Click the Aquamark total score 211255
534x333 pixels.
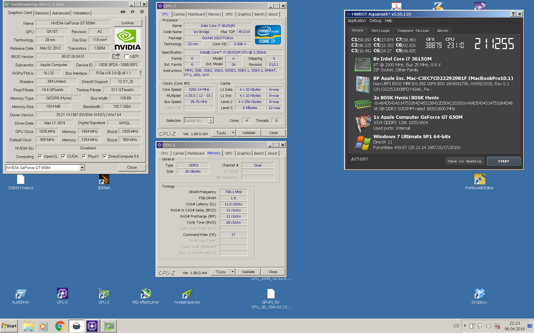pos(494,44)
